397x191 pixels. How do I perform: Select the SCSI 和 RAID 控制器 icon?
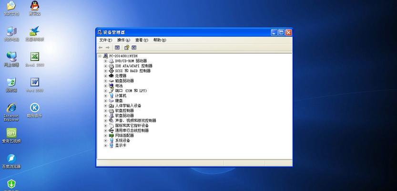111,71
